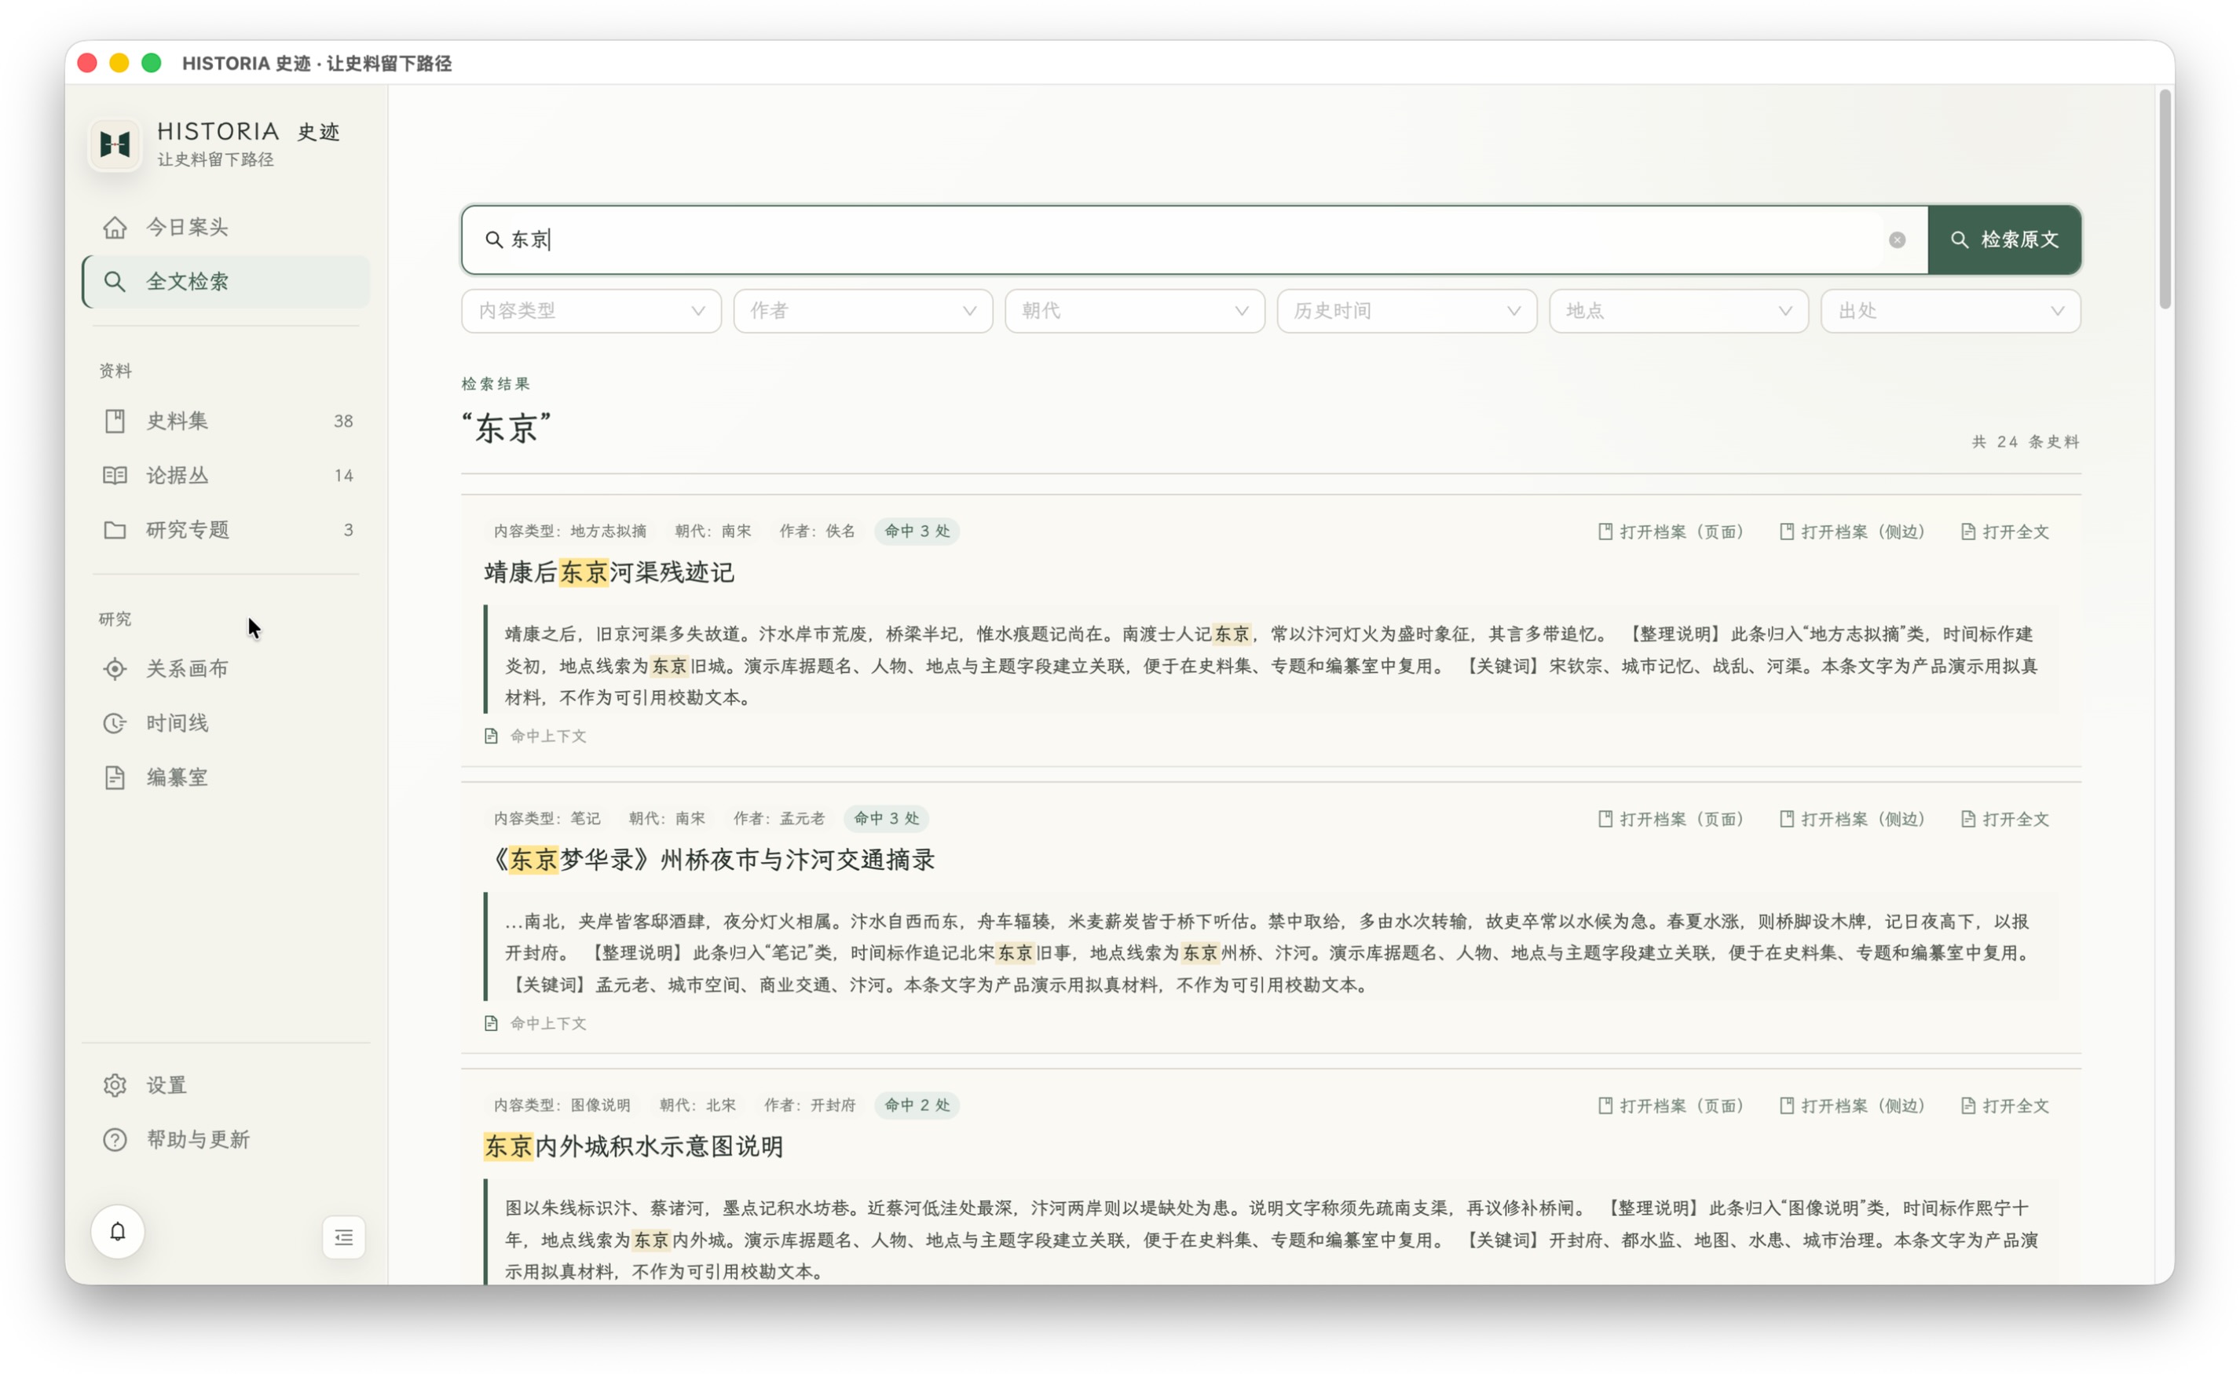Image resolution: width=2240 pixels, height=1374 pixels.
Task: Open 打开全文 for 东京内外城积水示意图说明
Action: click(x=2005, y=1106)
